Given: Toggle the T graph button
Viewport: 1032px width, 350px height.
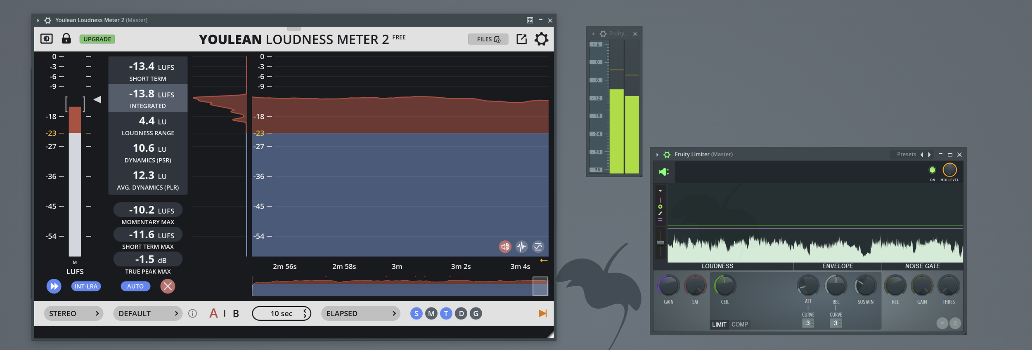Looking at the screenshot, I should pos(446,314).
